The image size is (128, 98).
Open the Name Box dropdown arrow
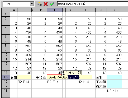point(32,4)
